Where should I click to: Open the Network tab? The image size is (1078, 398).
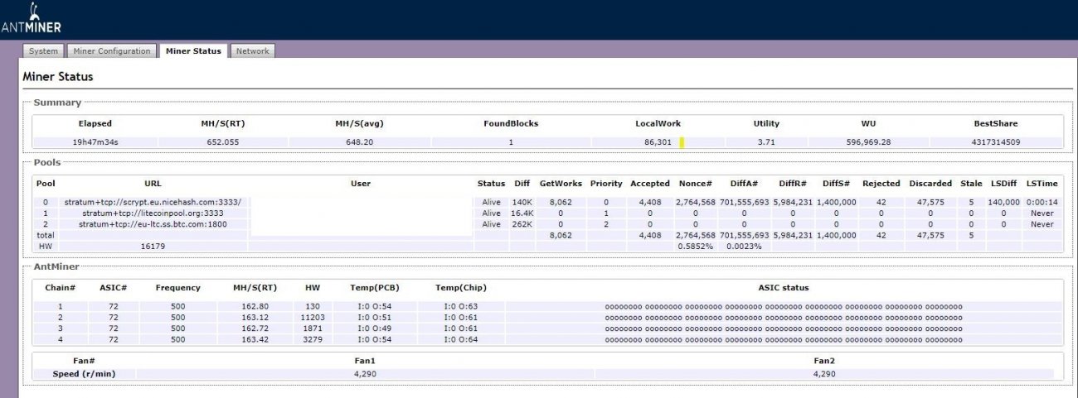click(x=252, y=51)
